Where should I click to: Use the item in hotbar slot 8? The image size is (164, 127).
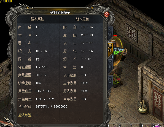point(146,125)
